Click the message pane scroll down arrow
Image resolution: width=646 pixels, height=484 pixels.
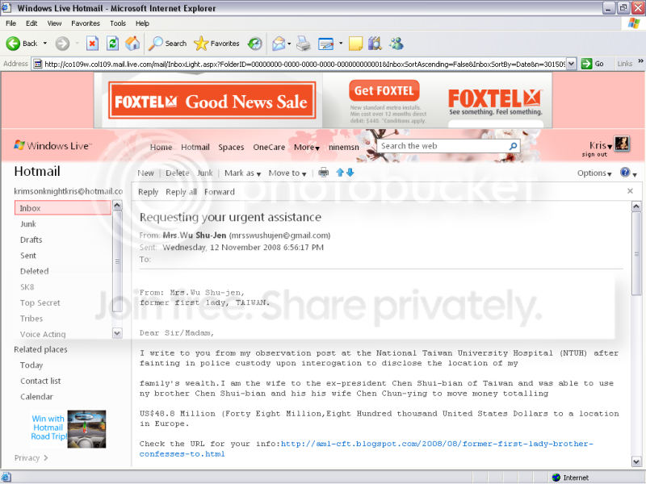636,461
